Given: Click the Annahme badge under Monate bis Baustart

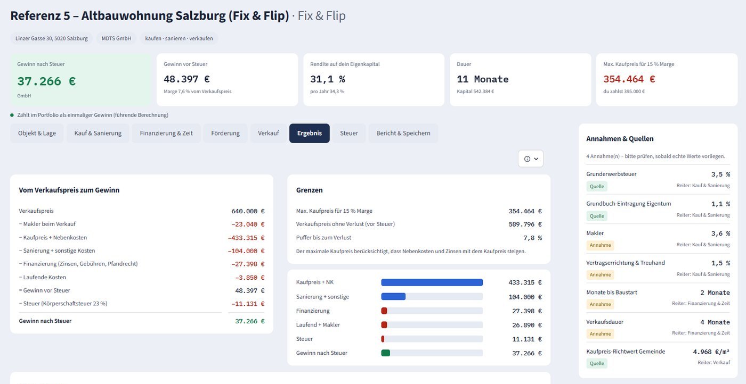Looking at the screenshot, I should 600,305.
